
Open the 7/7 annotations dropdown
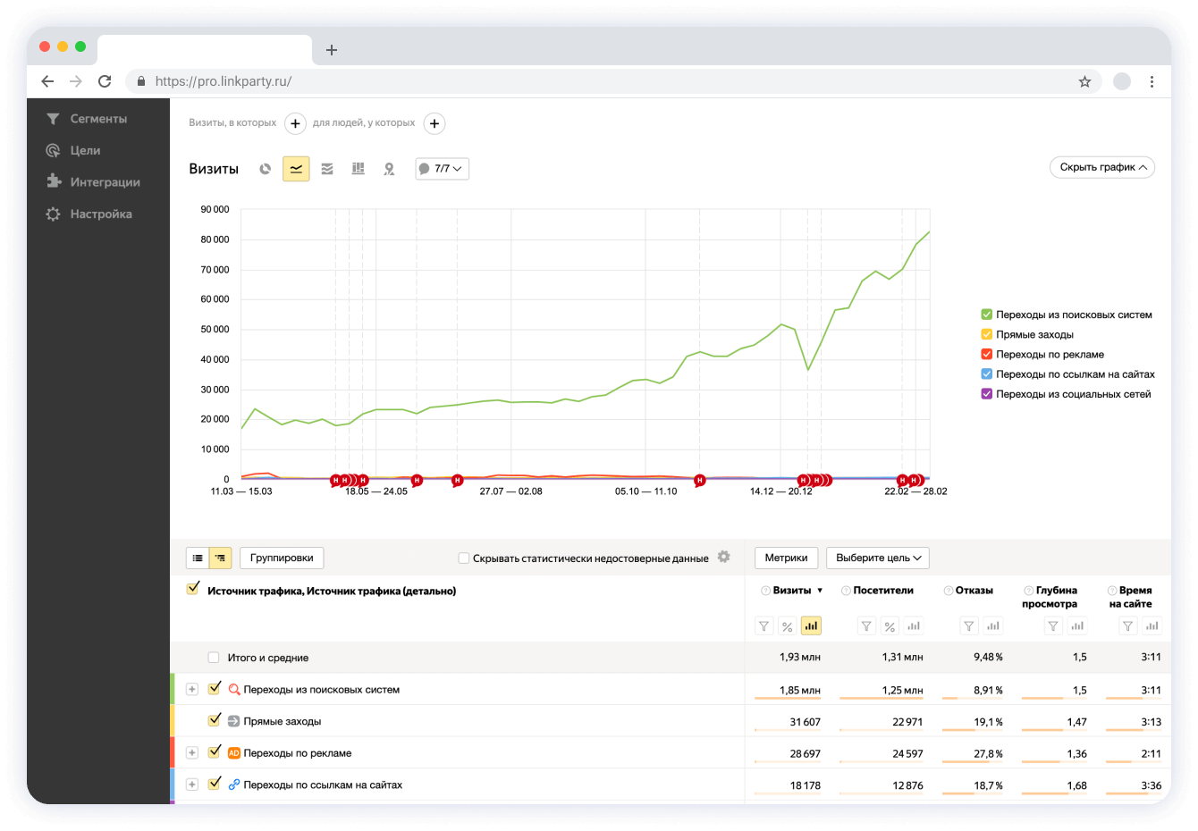[x=442, y=169]
